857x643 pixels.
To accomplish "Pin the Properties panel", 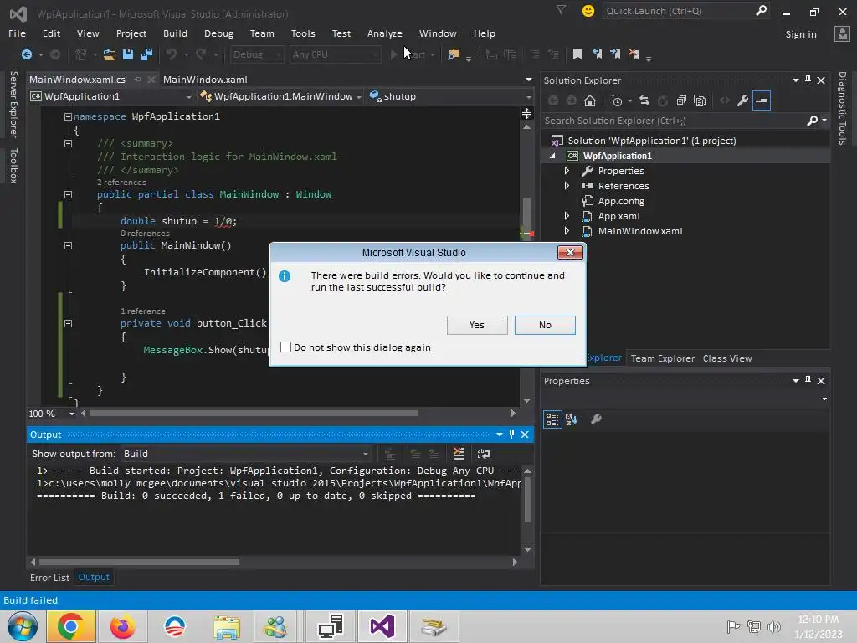I will point(808,381).
